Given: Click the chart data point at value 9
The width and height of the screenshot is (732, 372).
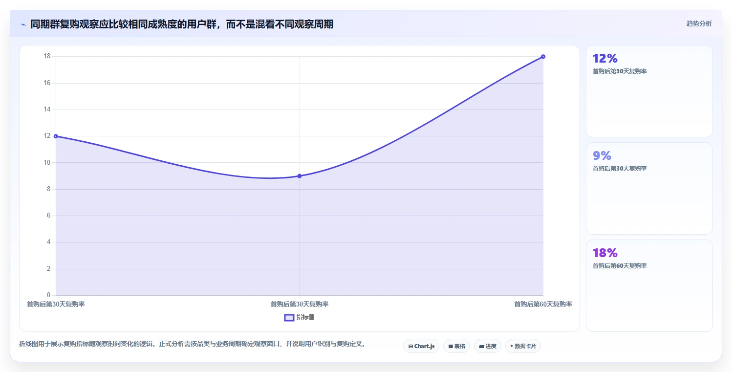Looking at the screenshot, I should point(300,176).
